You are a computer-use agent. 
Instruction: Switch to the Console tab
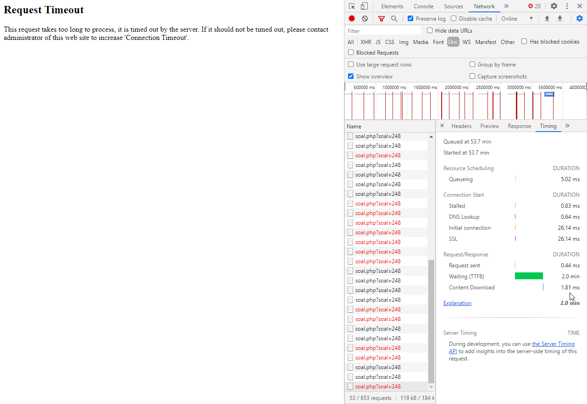(x=423, y=6)
